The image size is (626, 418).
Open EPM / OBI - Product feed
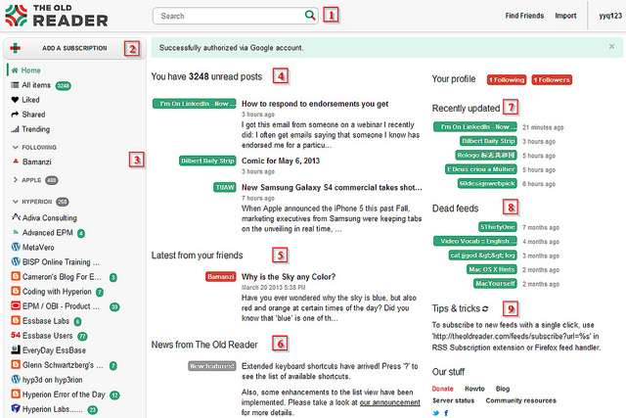coord(61,306)
